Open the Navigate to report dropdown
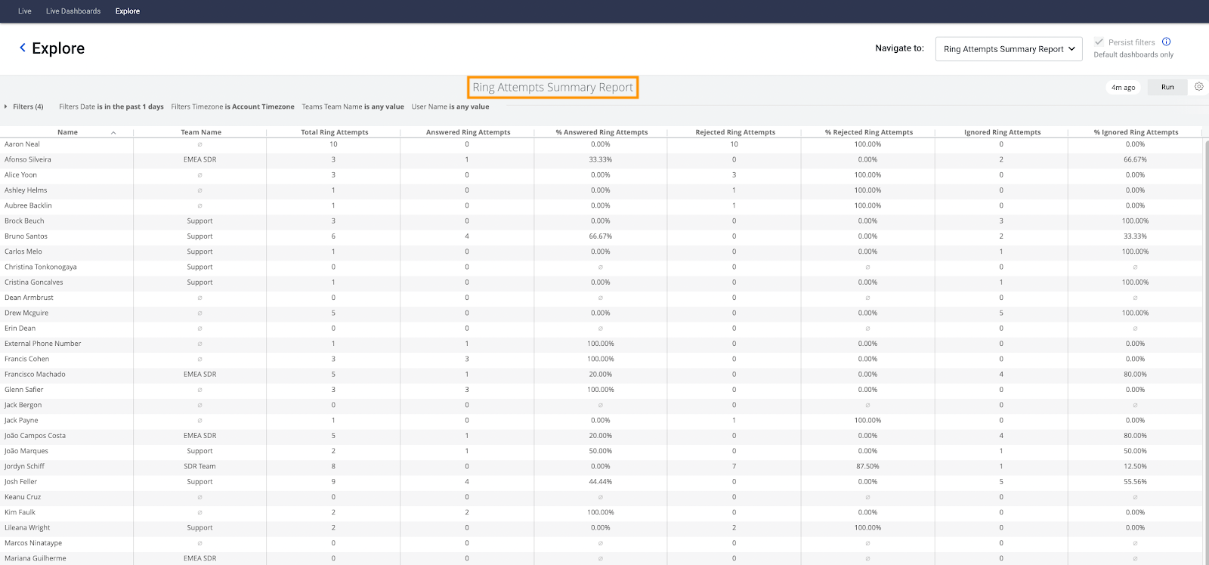 (x=1008, y=49)
